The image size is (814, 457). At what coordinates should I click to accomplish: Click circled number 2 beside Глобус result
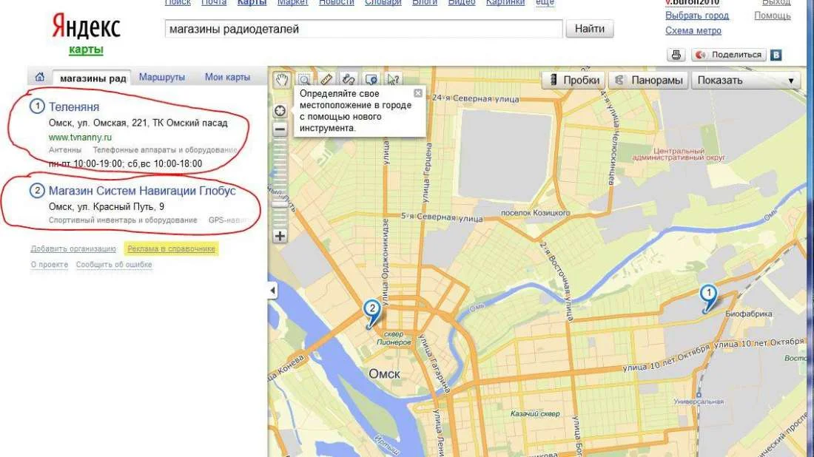click(x=37, y=190)
